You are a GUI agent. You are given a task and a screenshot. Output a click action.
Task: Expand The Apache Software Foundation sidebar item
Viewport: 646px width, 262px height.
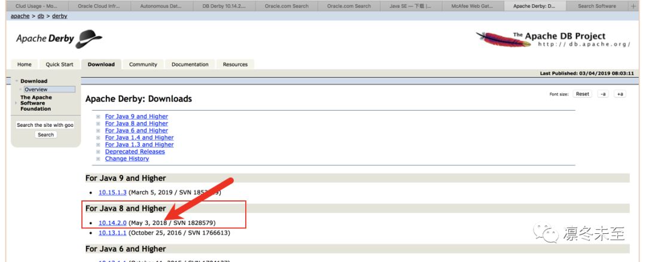click(x=17, y=103)
